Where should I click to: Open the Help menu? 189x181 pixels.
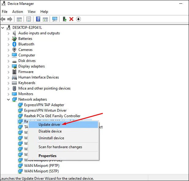(44, 12)
